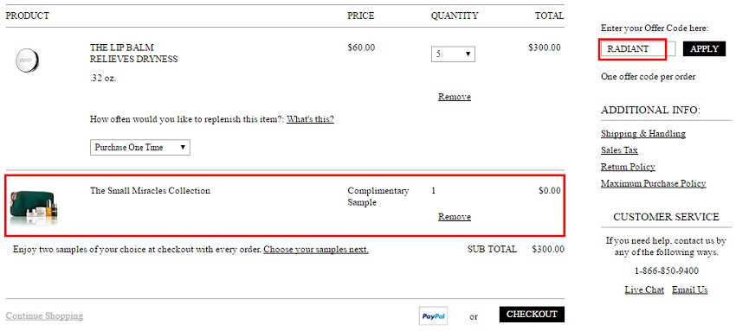736x331 pixels.
Task: Start a Live Chat session
Action: pos(644,290)
